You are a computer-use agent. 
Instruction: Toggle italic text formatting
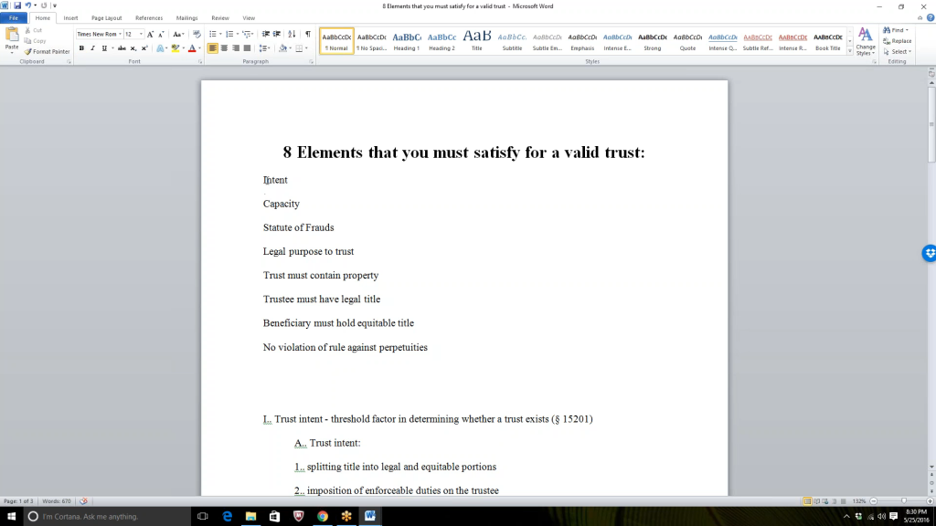pyautogui.click(x=92, y=48)
